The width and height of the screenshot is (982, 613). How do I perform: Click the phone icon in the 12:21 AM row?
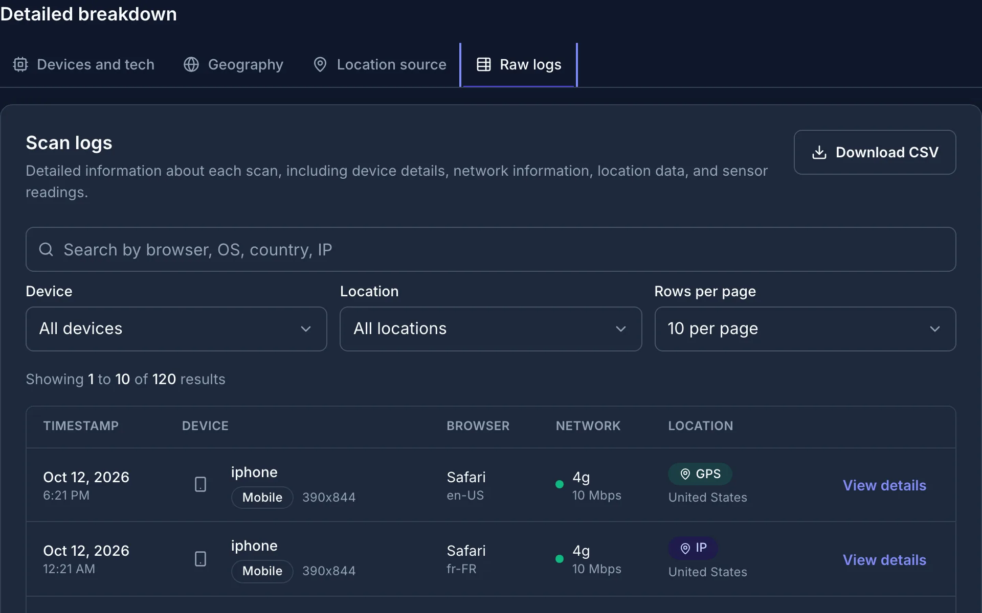point(200,559)
